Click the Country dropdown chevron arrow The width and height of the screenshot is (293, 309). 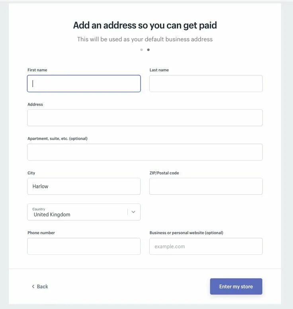click(133, 212)
